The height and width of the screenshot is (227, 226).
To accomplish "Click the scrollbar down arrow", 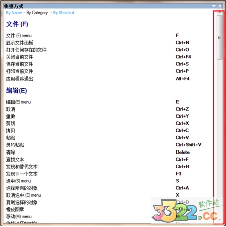I will pyautogui.click(x=220, y=220).
